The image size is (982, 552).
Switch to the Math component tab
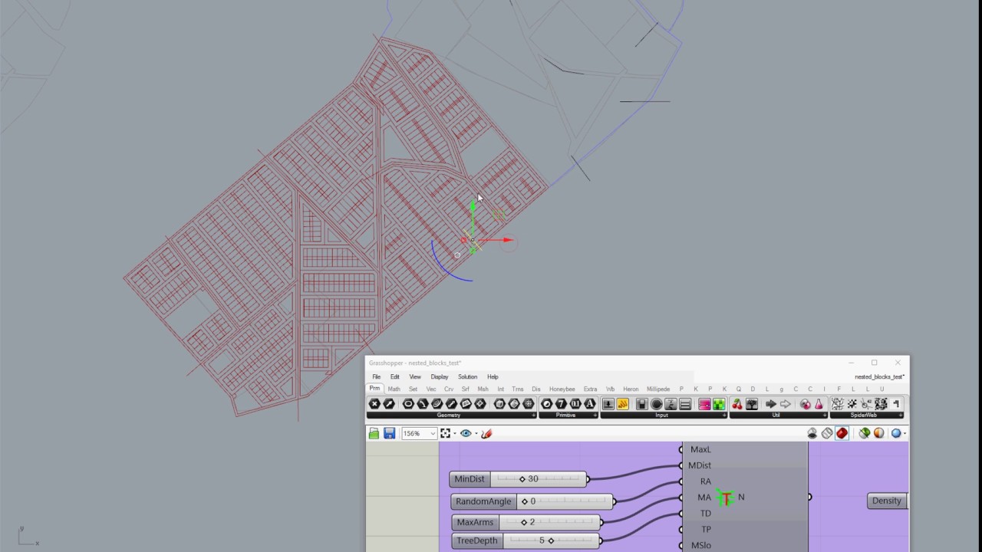pos(394,389)
